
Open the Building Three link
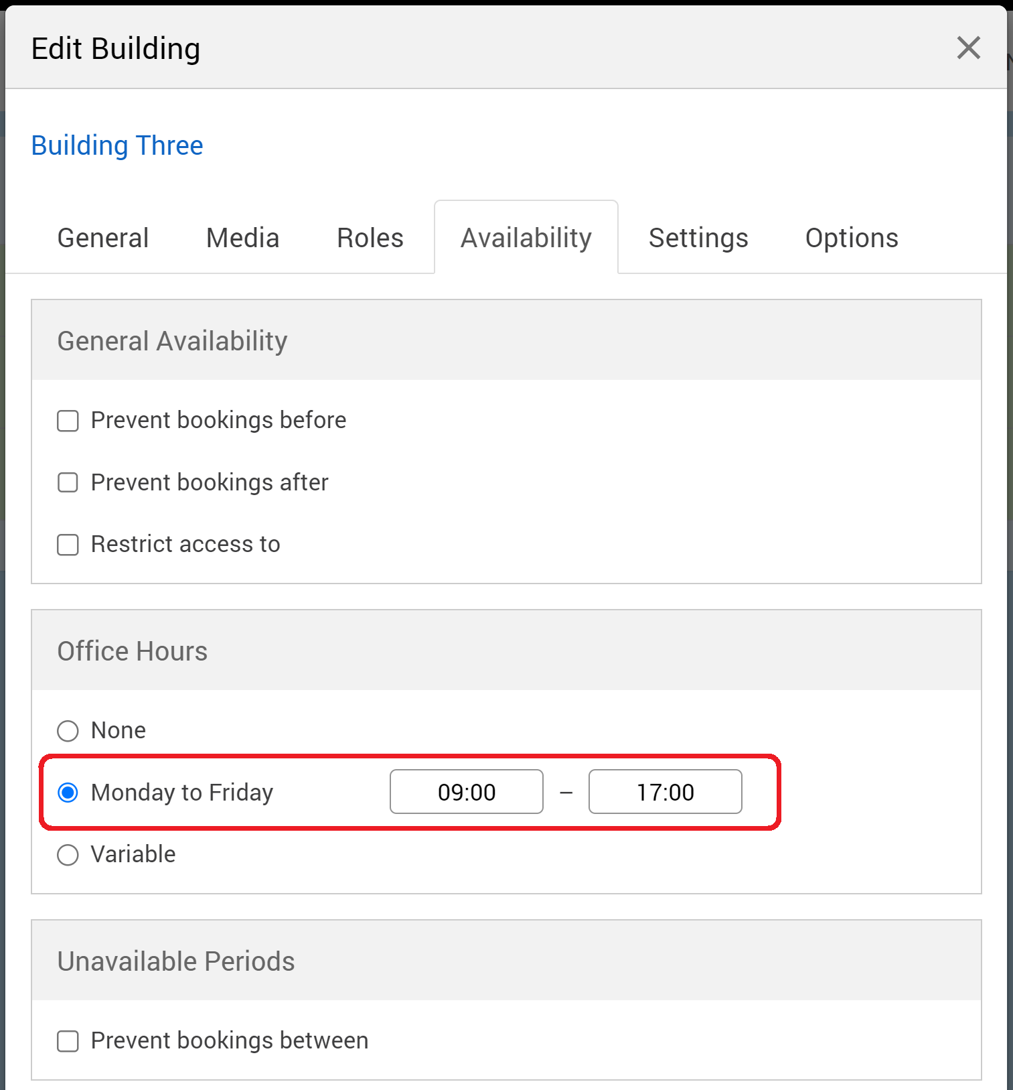click(117, 145)
